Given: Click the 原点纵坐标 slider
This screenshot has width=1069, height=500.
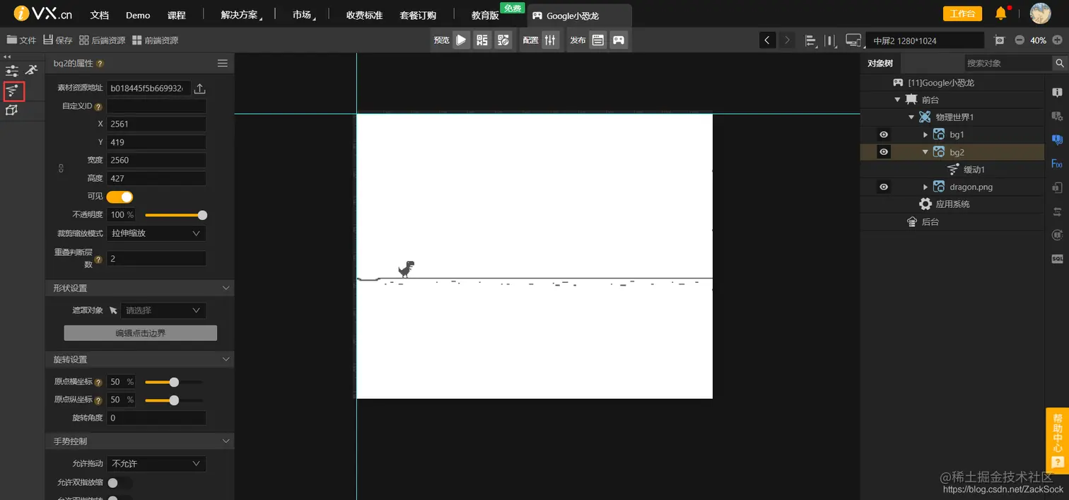Looking at the screenshot, I should point(174,400).
